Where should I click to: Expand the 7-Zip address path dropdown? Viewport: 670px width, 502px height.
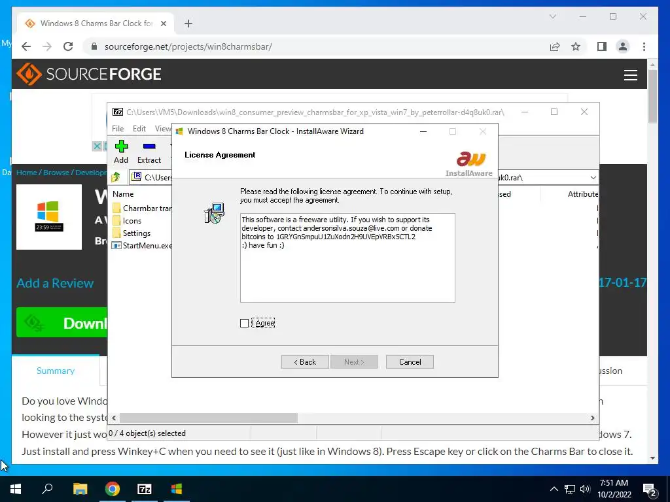(x=593, y=178)
